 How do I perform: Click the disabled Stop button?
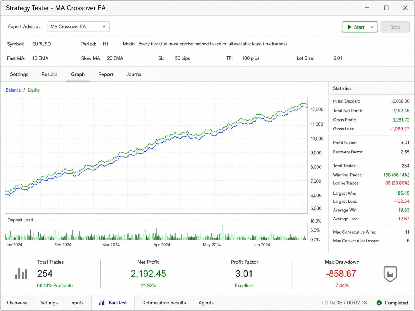click(x=395, y=27)
